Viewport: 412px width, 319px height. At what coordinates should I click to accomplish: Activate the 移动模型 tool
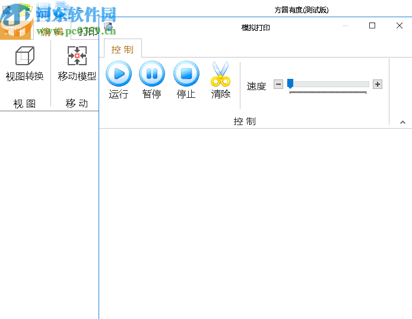coord(77,63)
